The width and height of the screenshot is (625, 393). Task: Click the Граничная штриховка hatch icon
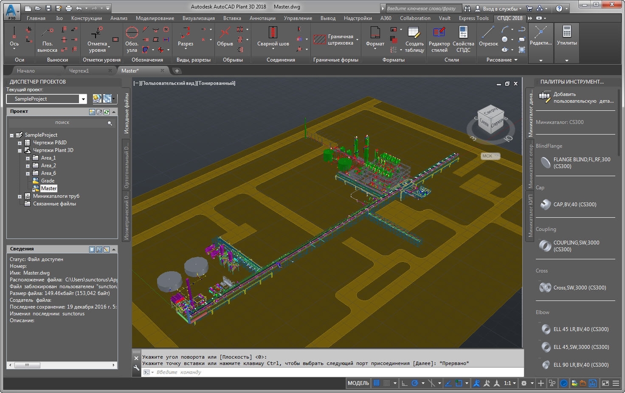319,39
